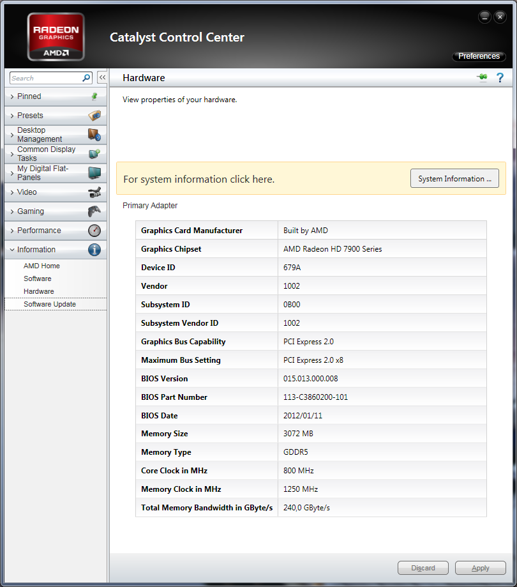The width and height of the screenshot is (517, 587).
Task: Click the 'Graphics Bus Capability' row label
Action: [183, 342]
